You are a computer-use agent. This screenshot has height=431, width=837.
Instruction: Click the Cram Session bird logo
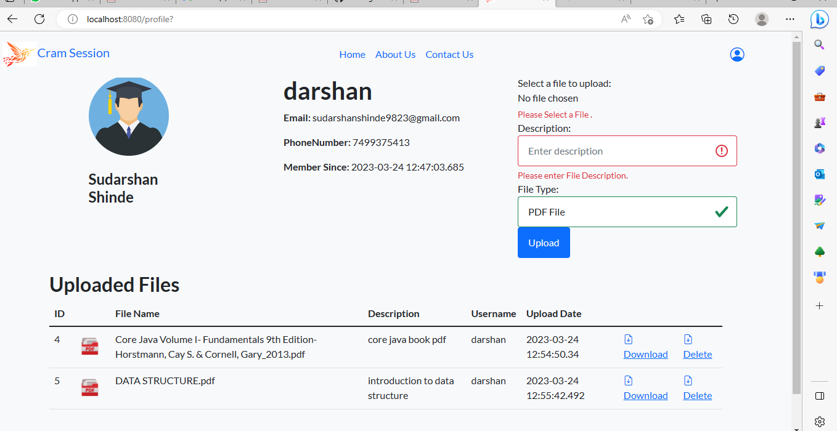(19, 54)
